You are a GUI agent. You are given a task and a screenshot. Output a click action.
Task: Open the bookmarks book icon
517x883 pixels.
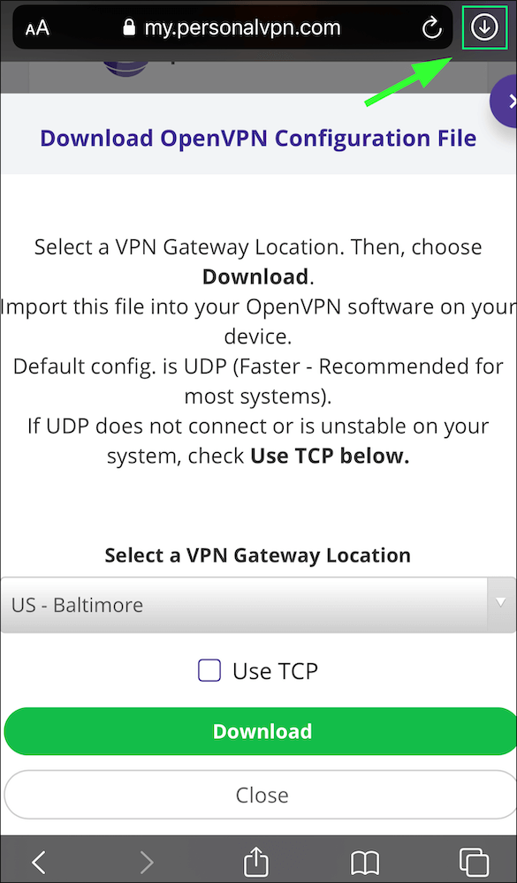pos(365,862)
